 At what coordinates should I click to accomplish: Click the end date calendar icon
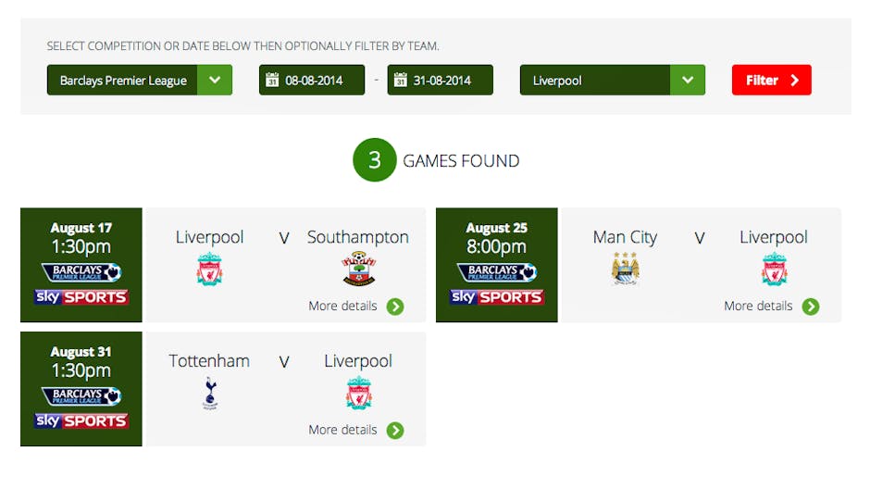[401, 81]
